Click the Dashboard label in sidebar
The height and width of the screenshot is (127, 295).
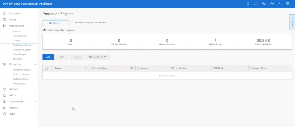pyautogui.click(x=15, y=14)
